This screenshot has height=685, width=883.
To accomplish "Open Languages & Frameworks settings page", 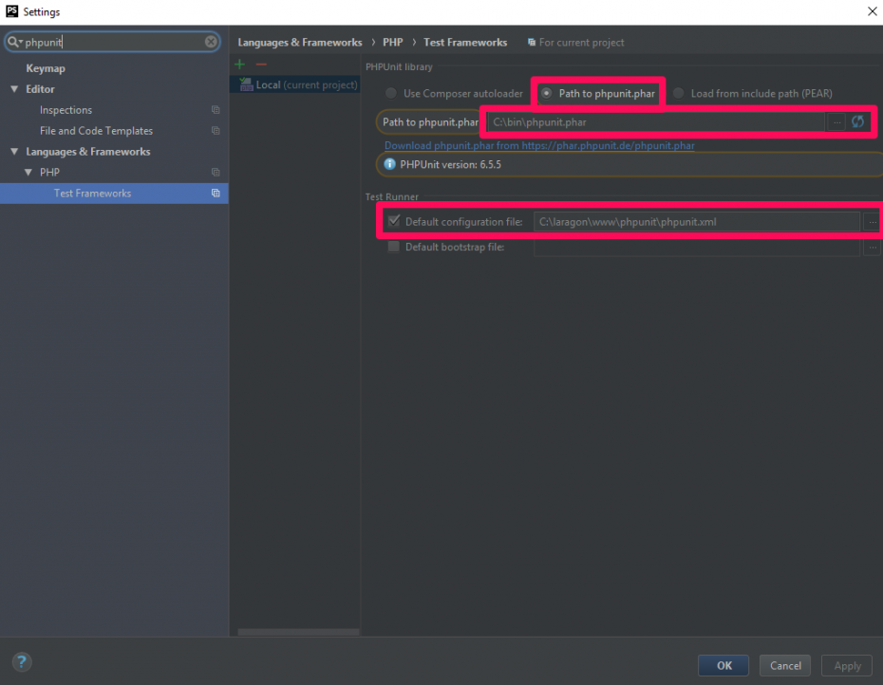I will click(88, 152).
